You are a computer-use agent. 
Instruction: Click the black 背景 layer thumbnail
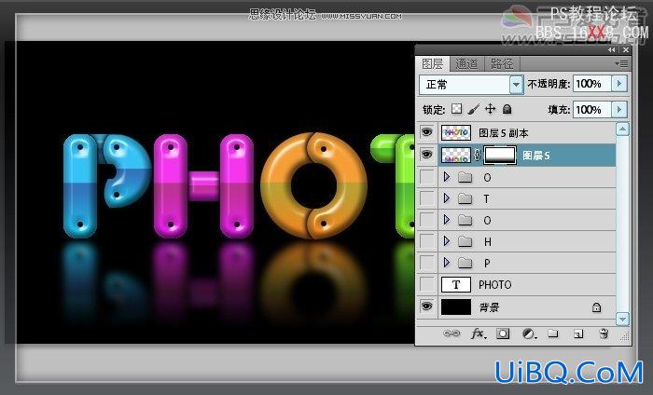click(456, 306)
